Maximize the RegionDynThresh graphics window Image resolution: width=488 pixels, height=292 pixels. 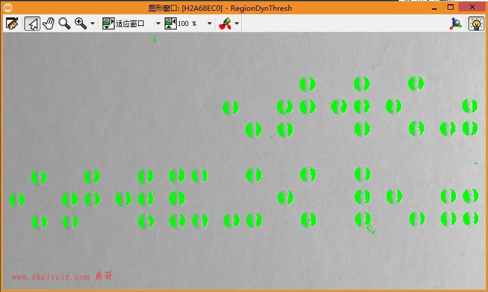click(x=451, y=7)
